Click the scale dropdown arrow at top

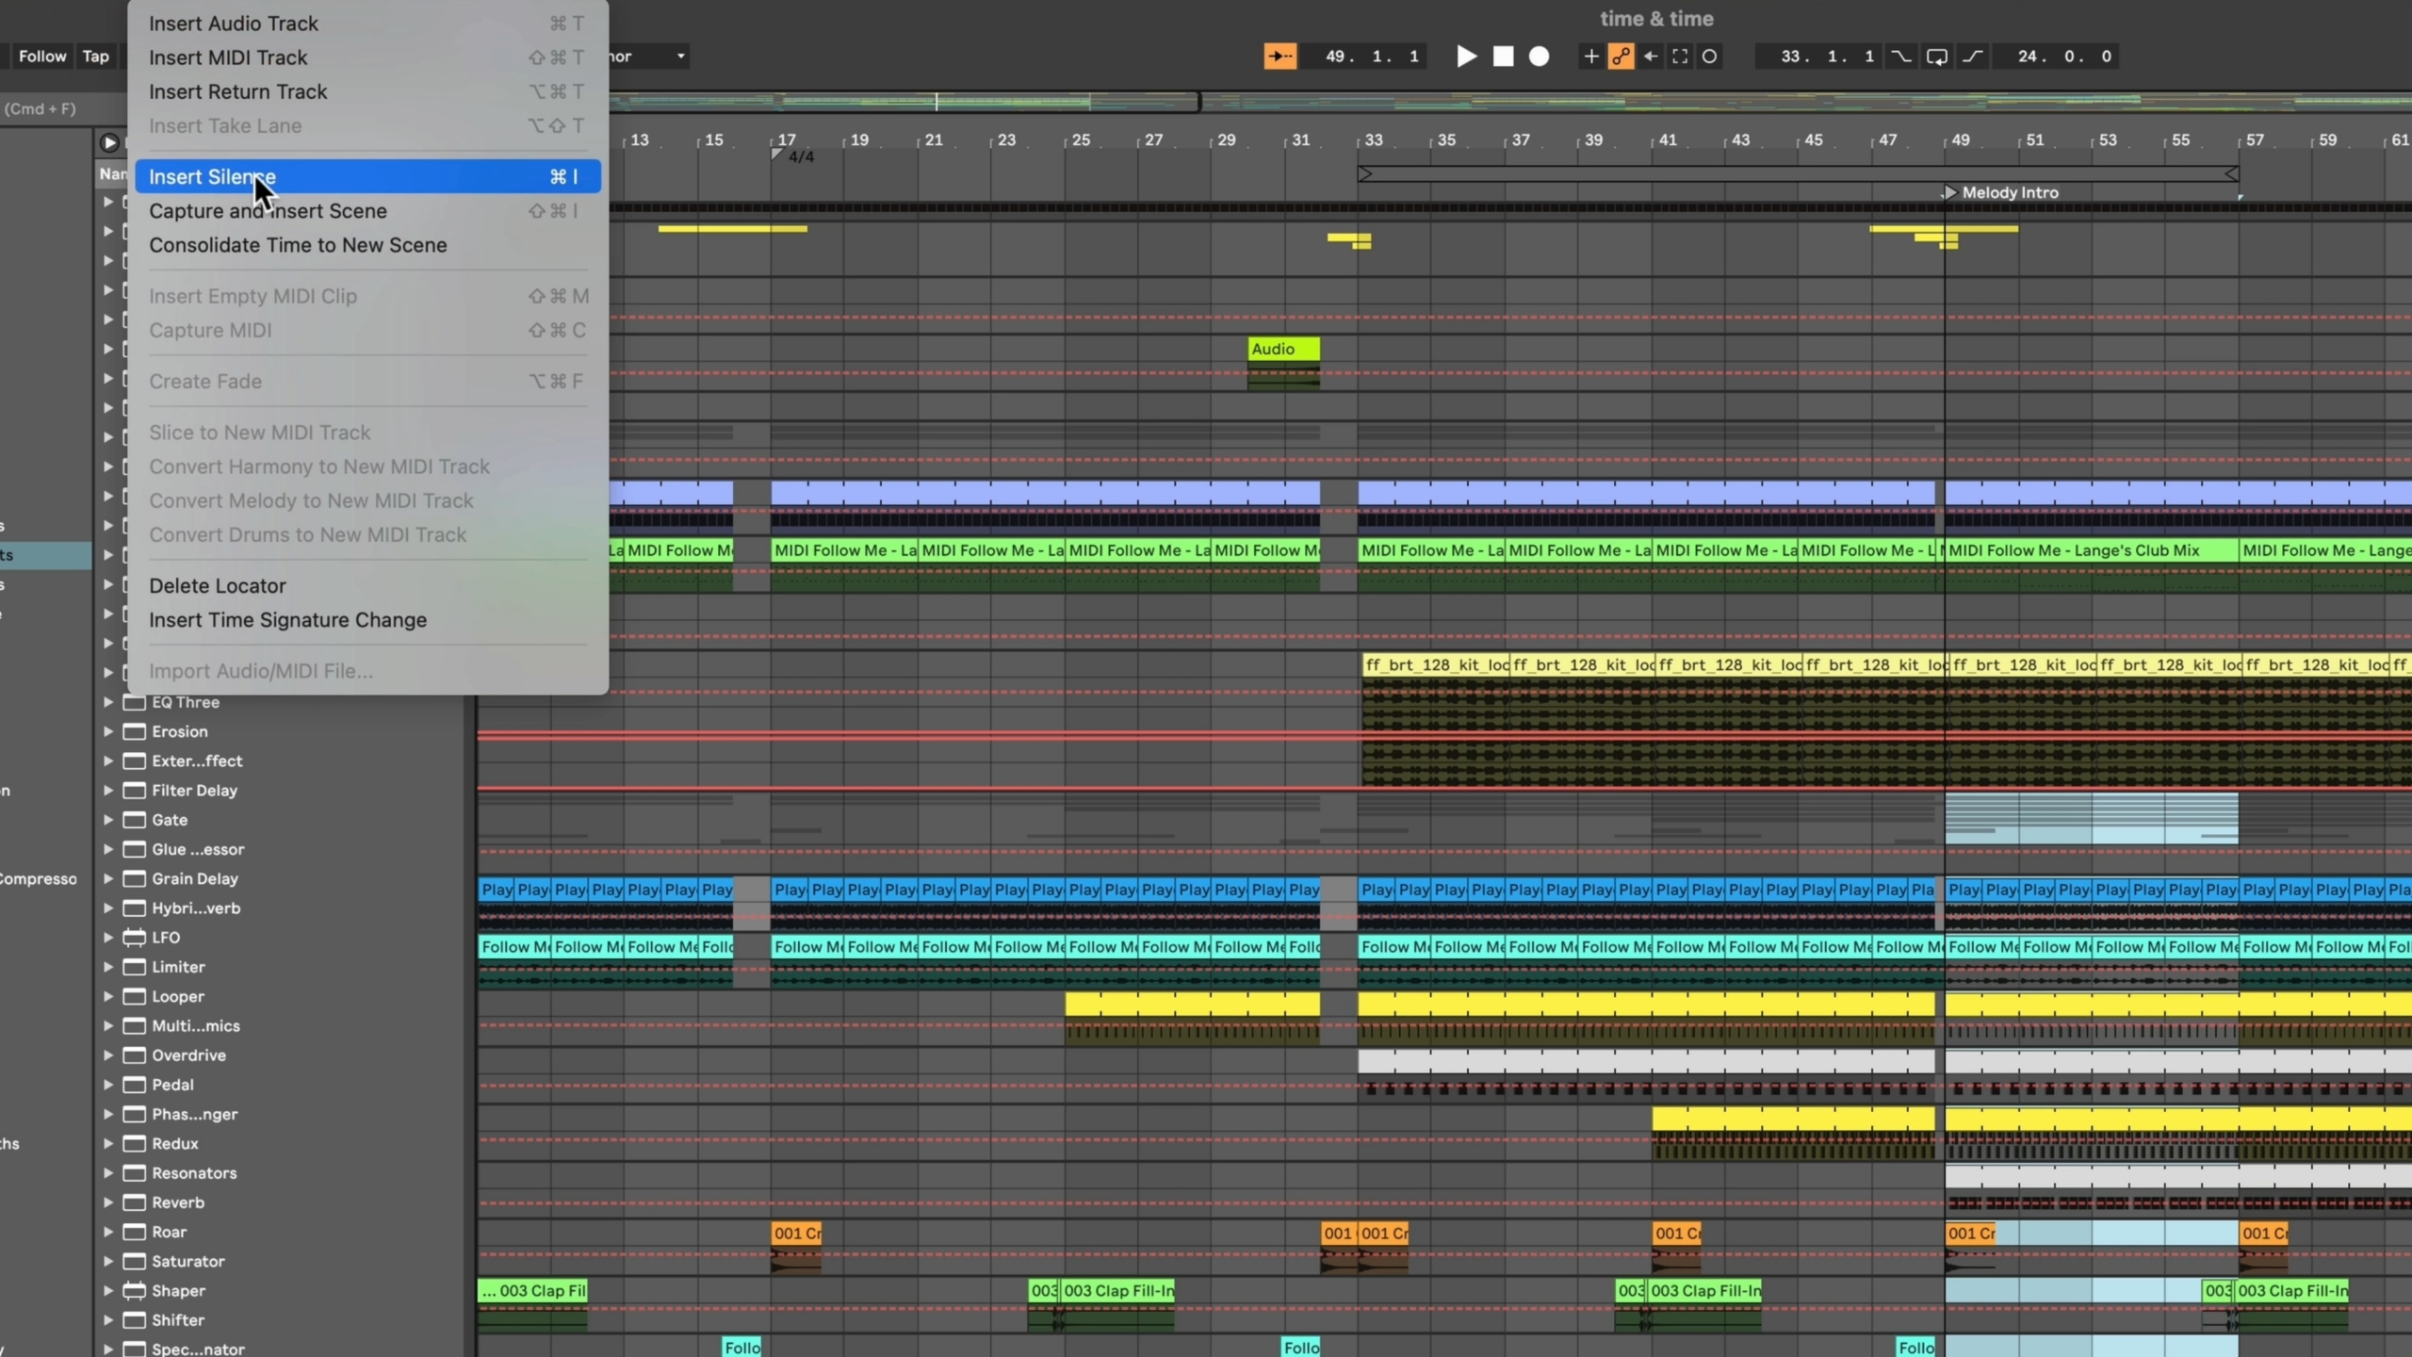(680, 57)
